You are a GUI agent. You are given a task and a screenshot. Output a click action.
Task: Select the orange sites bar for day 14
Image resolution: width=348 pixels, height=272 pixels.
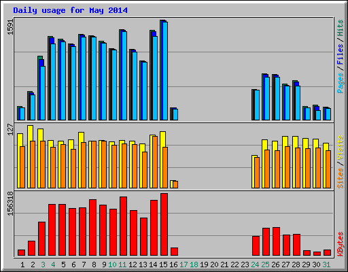point(155,162)
